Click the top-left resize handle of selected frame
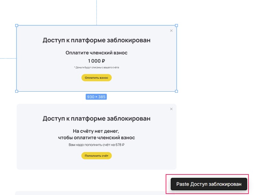 [x=16, y=26]
